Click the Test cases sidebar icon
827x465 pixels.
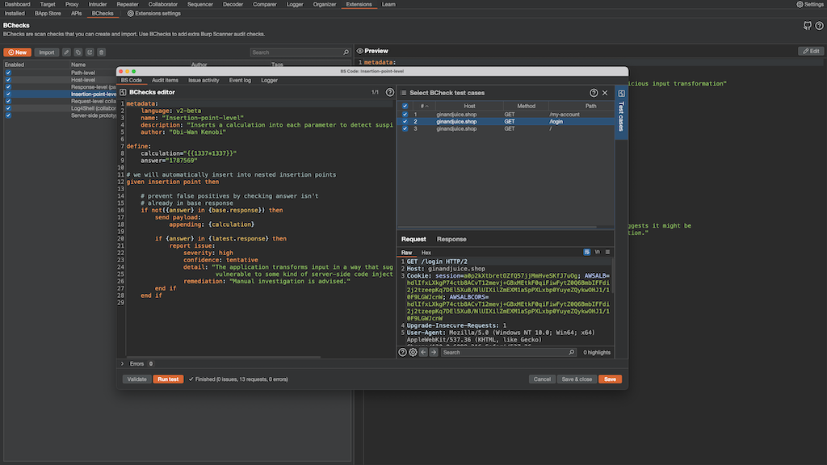[x=621, y=94]
